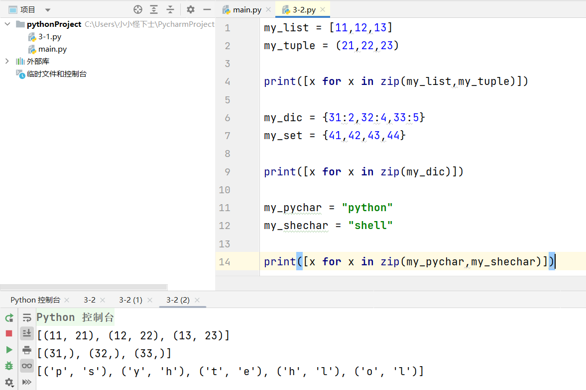Open the Collapse All icon in project toolbar
This screenshot has height=390, width=586.
pyautogui.click(x=171, y=9)
